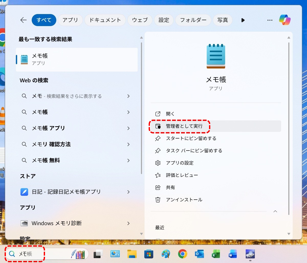The width and height of the screenshot is (307, 263).
Task: Uninstall メモ帳 via the right panel
Action: (185, 200)
